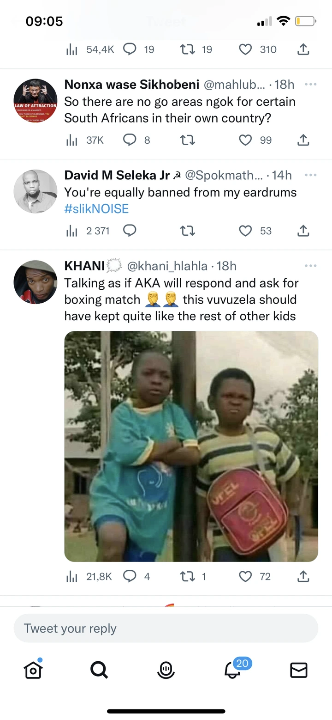This screenshot has height=720, width=332.
Task: Like the KHANI tweet
Action: pyautogui.click(x=245, y=576)
